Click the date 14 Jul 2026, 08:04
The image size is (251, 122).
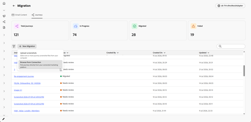click(206, 76)
